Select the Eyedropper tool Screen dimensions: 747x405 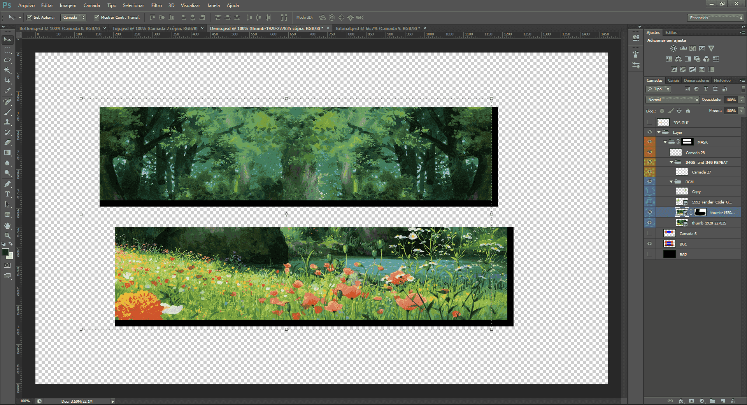point(7,91)
